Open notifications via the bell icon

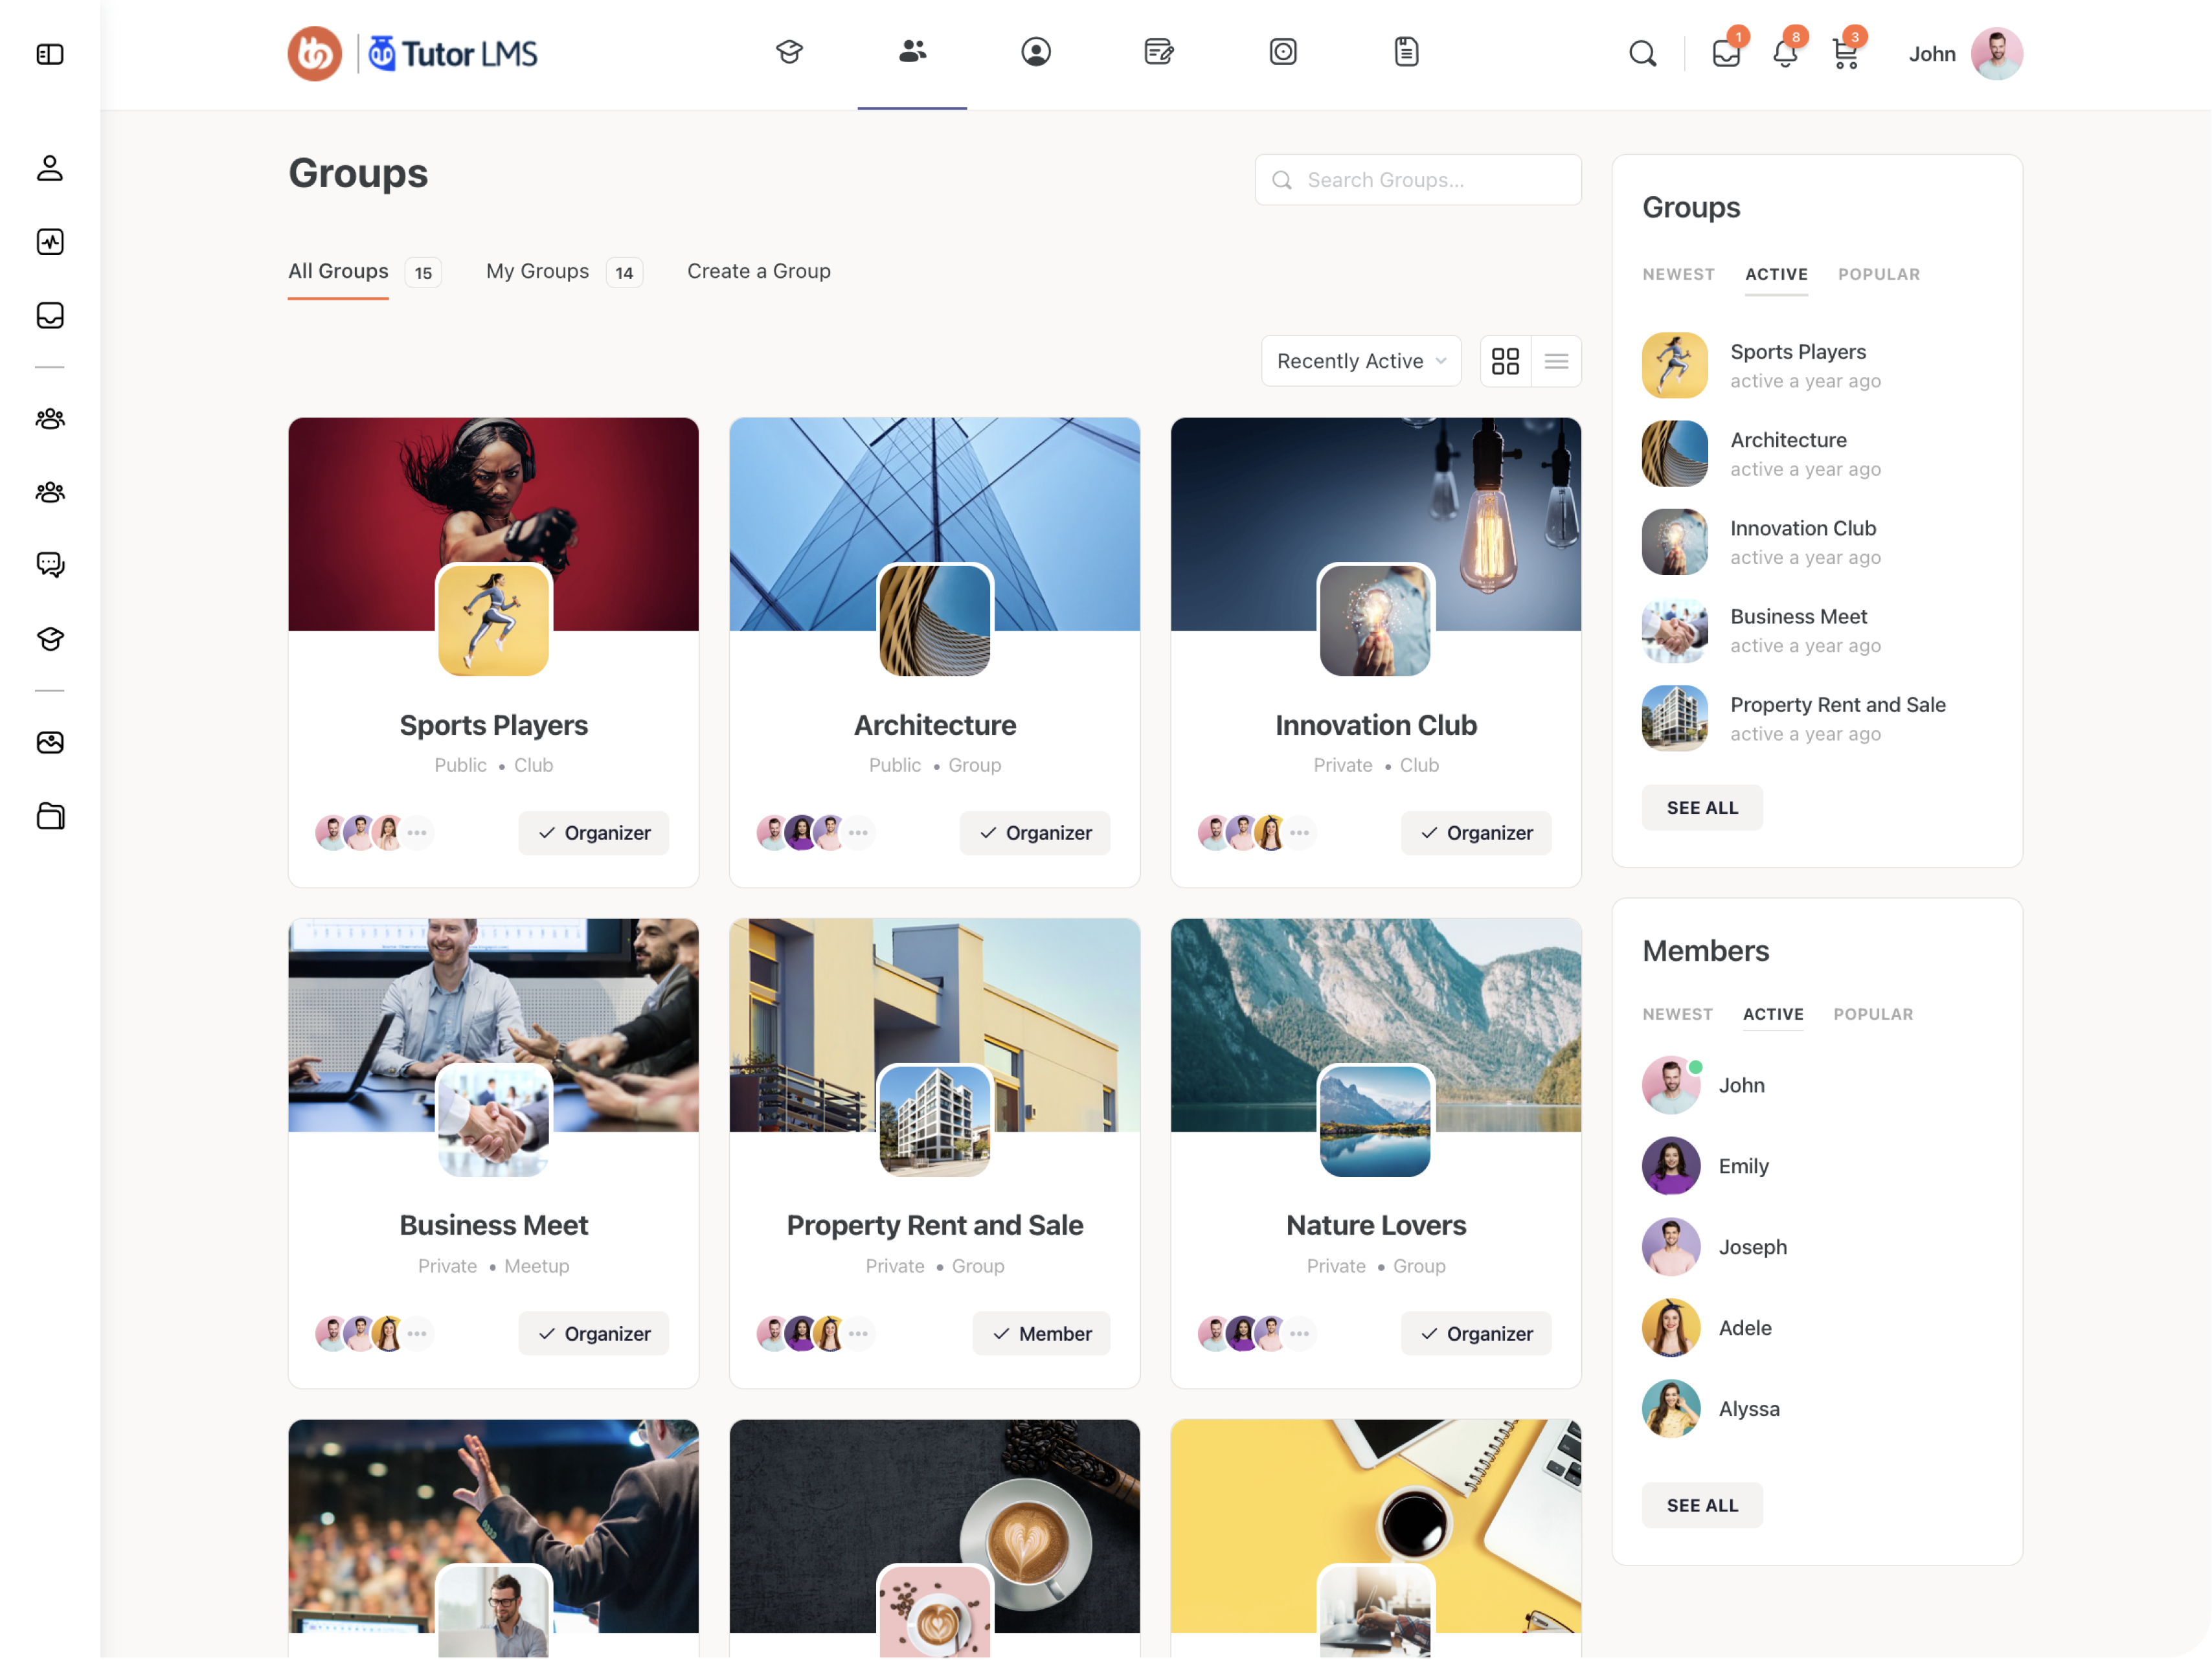click(1786, 55)
